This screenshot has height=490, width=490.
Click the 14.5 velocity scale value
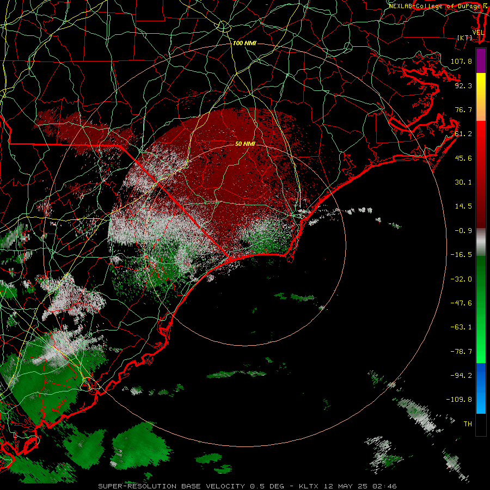(463, 206)
